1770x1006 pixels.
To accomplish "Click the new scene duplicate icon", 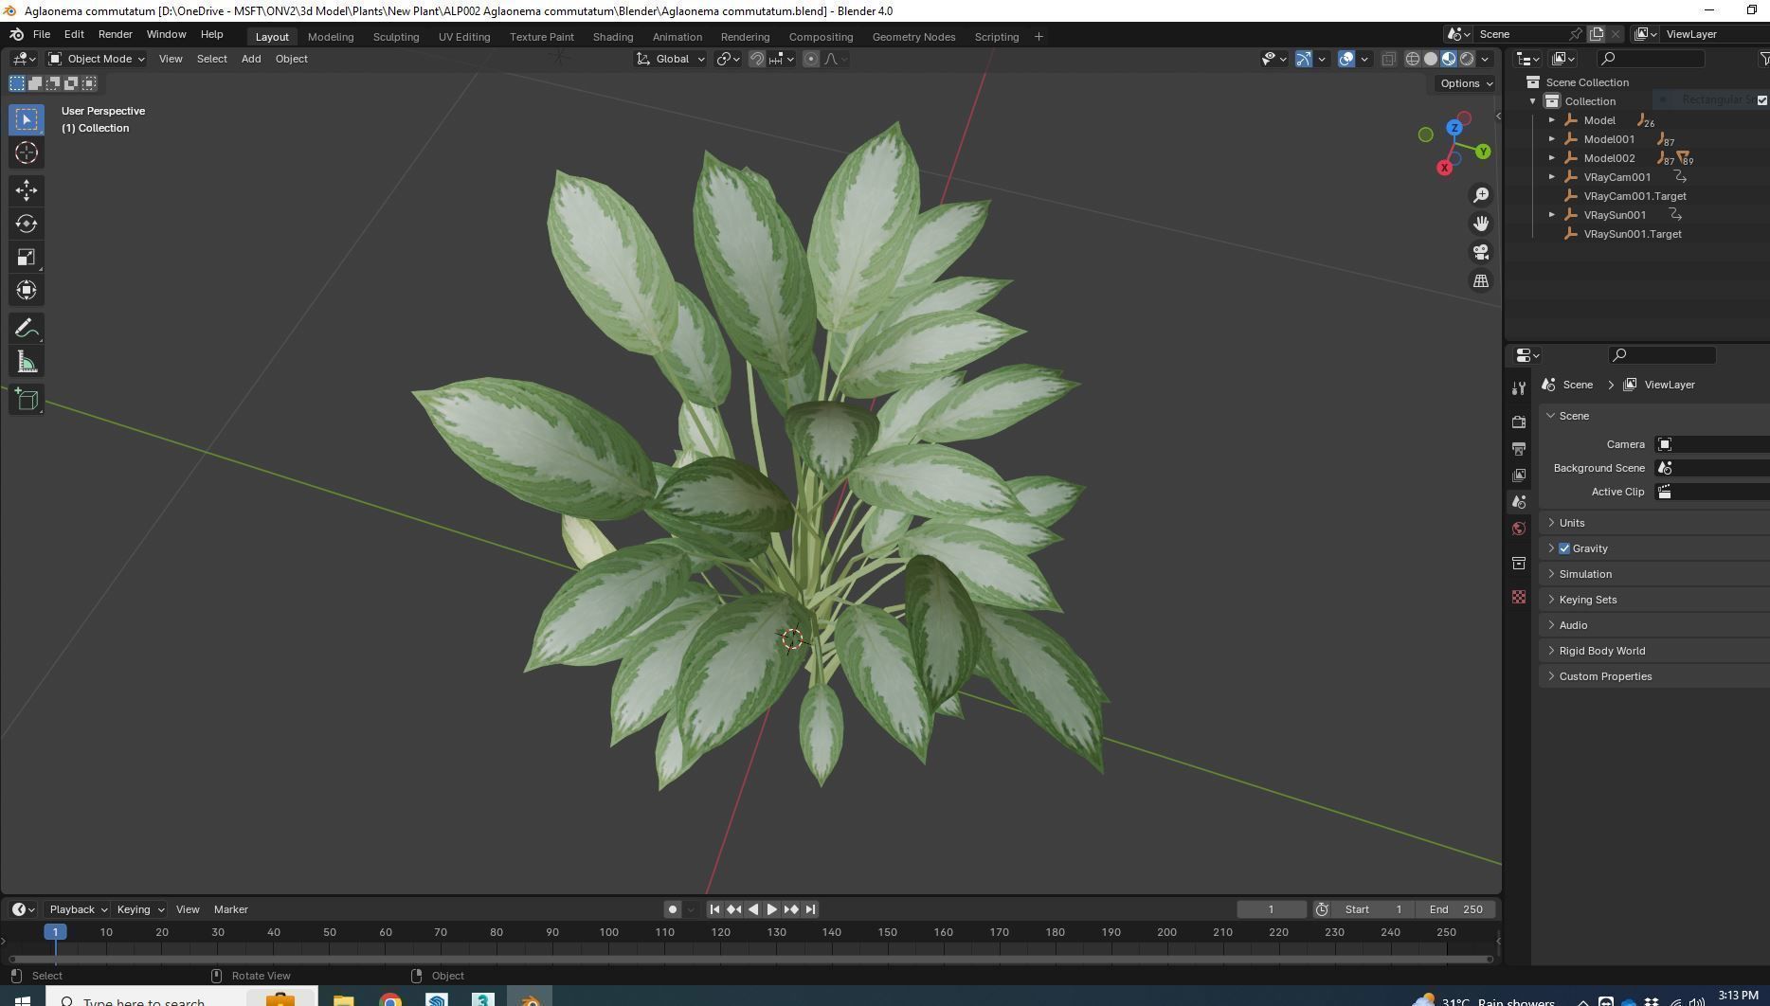I will pos(1597,34).
